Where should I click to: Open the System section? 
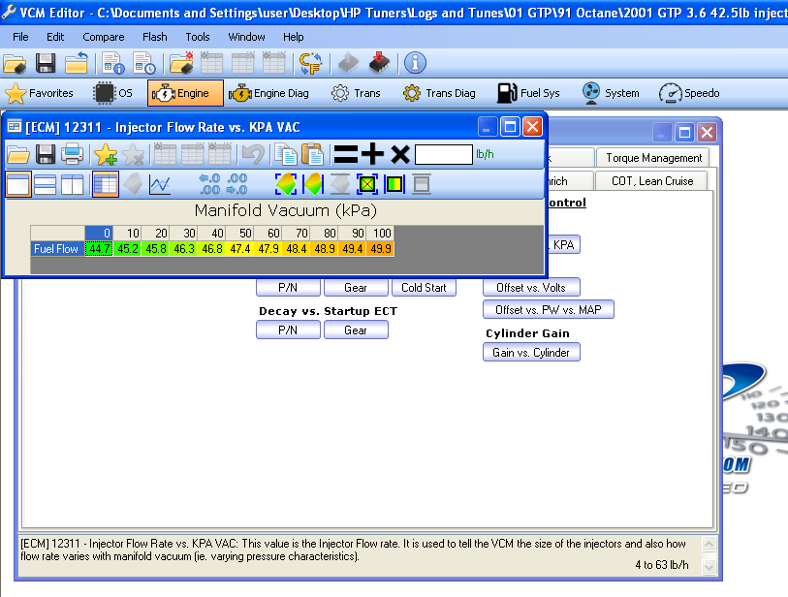pos(611,93)
